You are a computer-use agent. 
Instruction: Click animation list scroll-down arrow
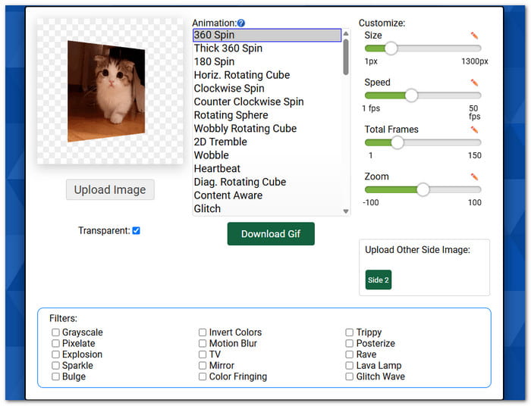[346, 211]
